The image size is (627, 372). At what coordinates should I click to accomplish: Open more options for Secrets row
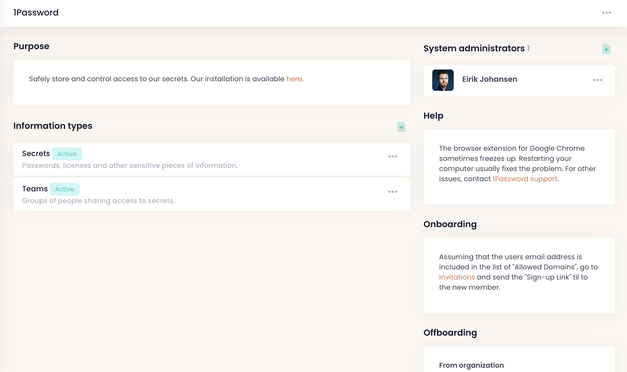coord(393,156)
